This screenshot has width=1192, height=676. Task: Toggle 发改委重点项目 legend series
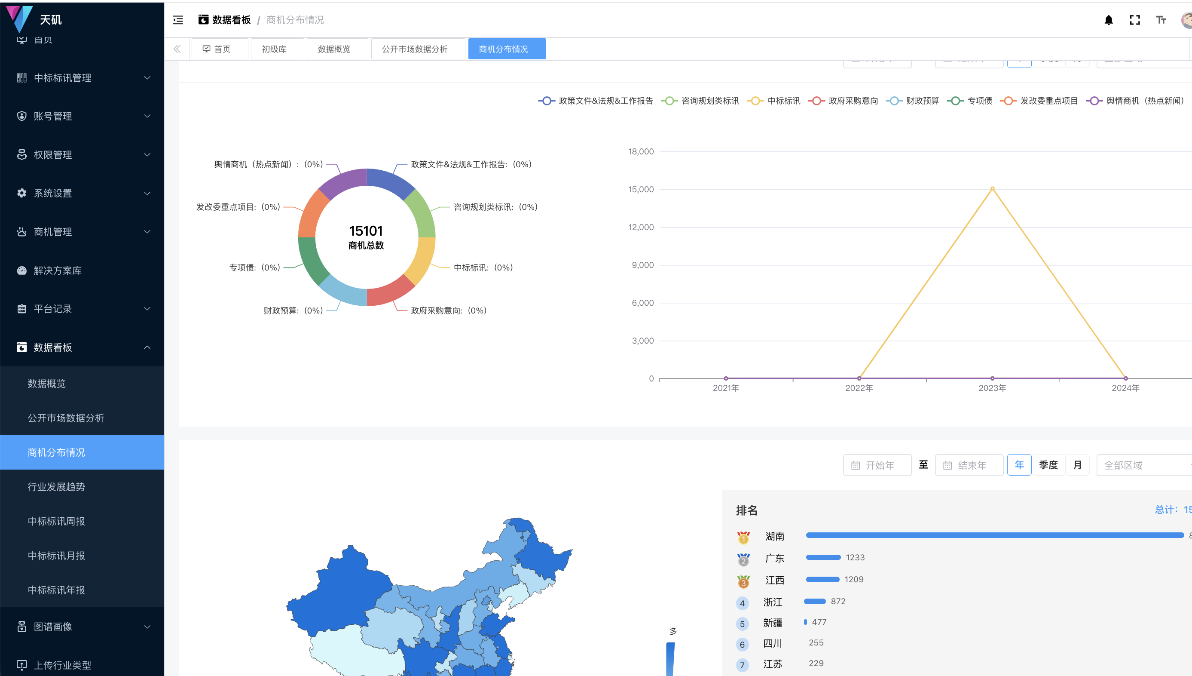coord(1039,101)
